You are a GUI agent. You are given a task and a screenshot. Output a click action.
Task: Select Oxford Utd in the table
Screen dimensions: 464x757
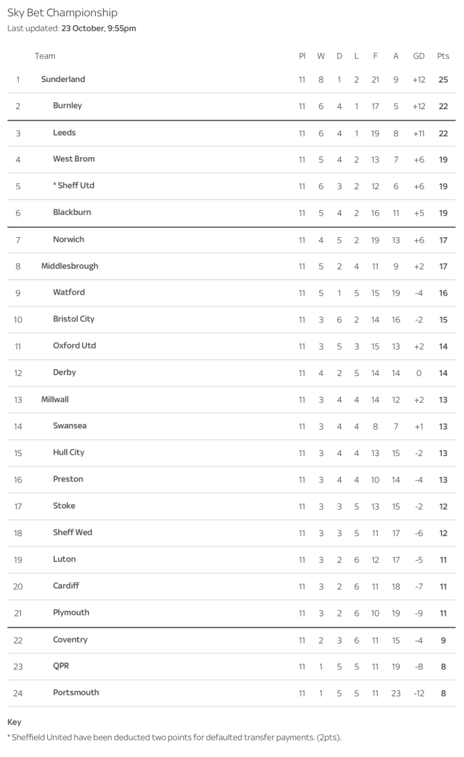tap(74, 346)
